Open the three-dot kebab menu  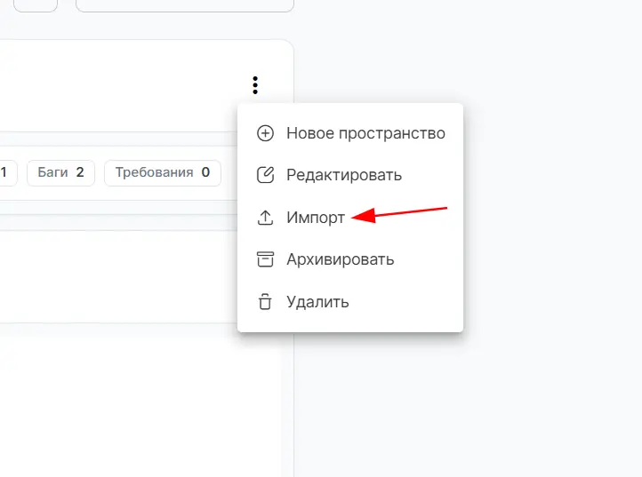click(x=255, y=85)
